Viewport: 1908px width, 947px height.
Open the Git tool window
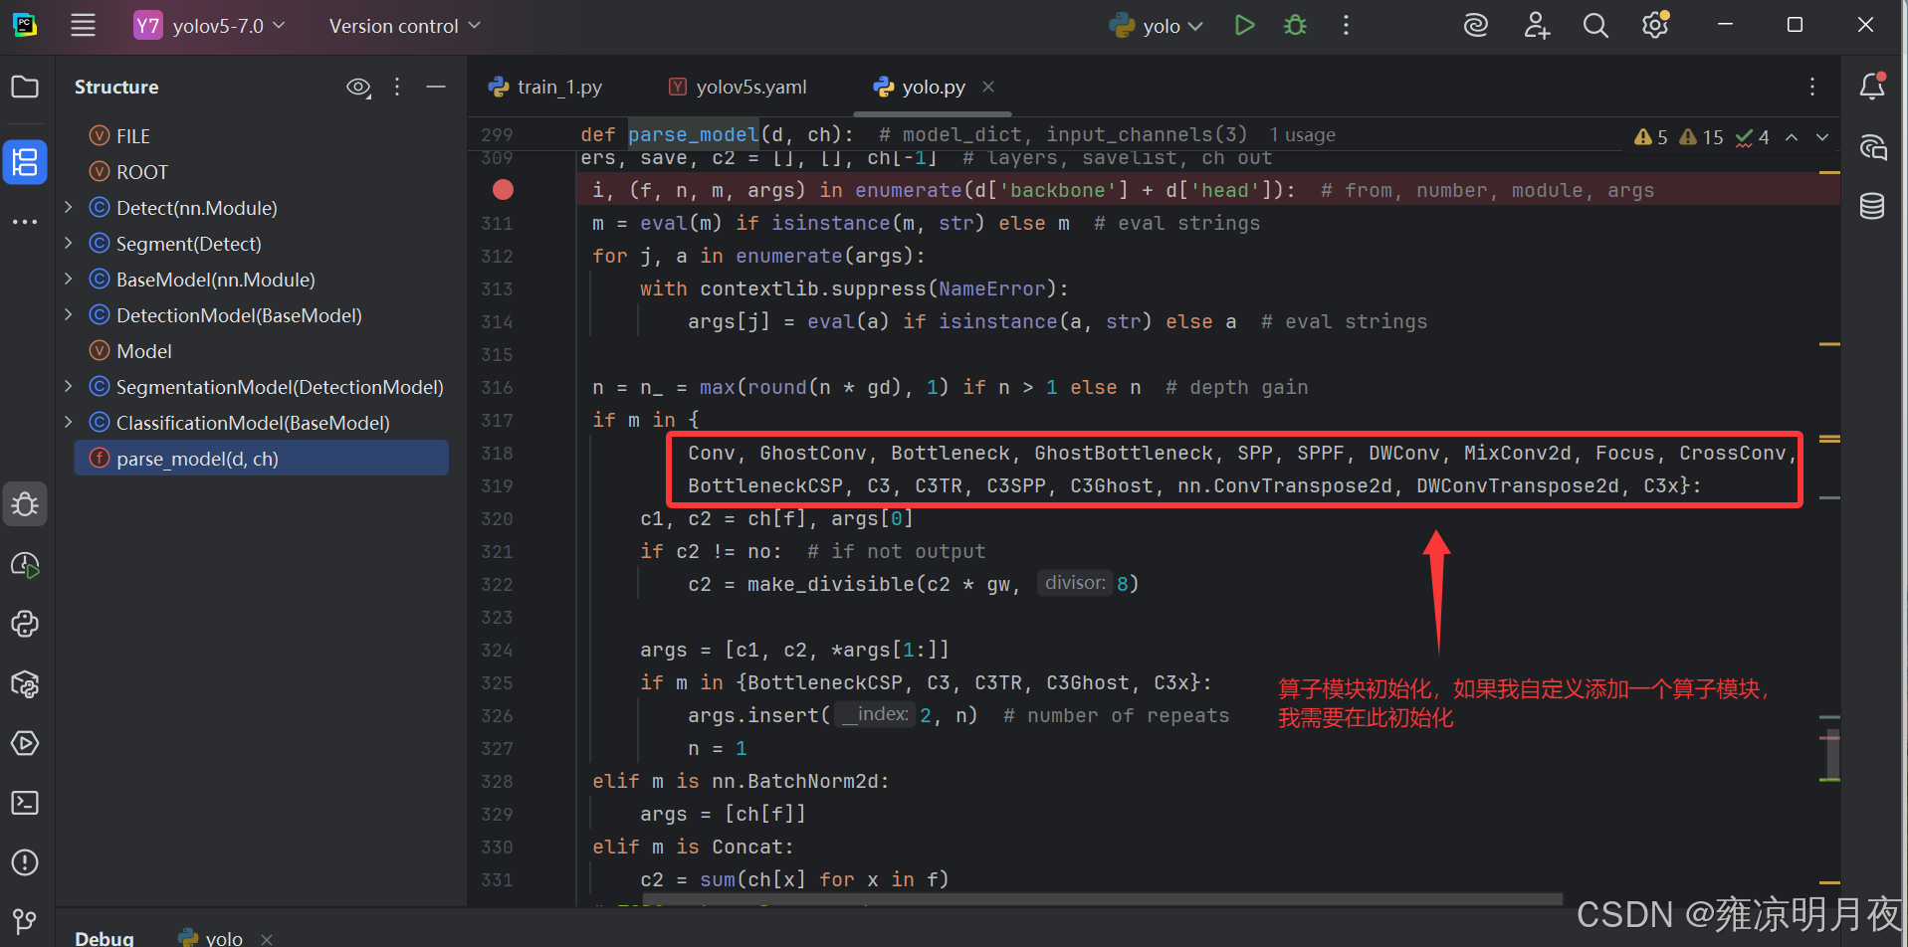25,922
